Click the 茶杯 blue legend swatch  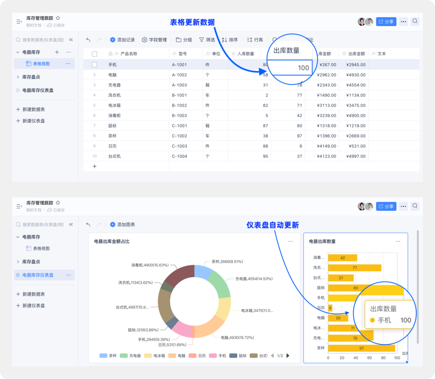103,356
